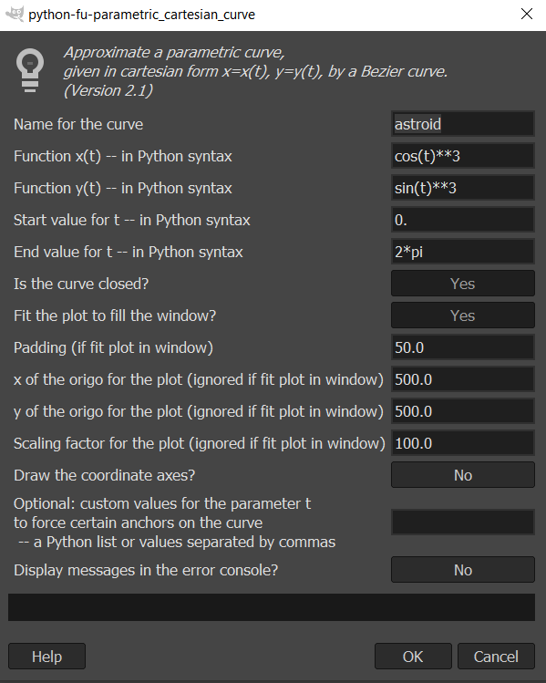
Task: Toggle 'Display messages in the error console' button
Action: [463, 570]
